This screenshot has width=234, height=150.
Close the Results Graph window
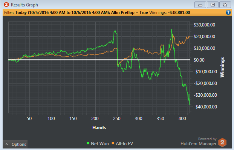[x=225, y=5]
